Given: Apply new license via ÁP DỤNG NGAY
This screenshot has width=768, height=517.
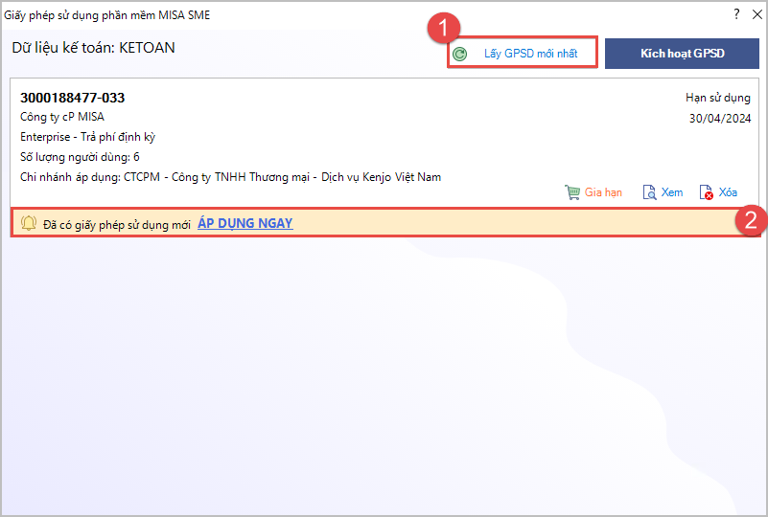Looking at the screenshot, I should (x=244, y=223).
